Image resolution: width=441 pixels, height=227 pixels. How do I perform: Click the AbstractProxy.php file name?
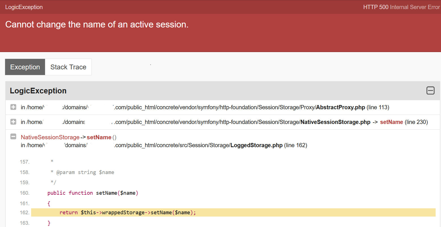click(x=341, y=107)
